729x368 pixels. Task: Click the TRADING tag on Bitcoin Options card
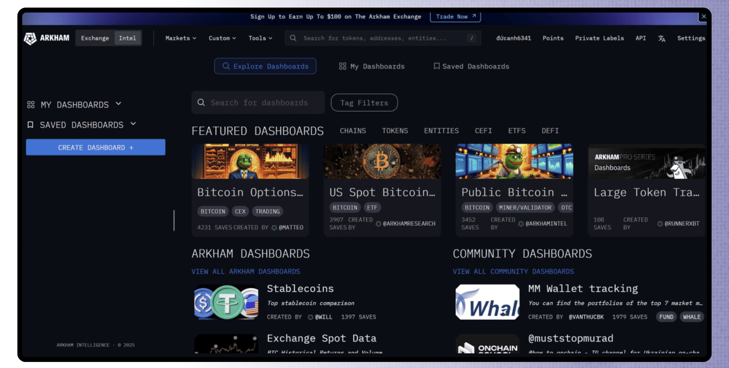pos(268,212)
